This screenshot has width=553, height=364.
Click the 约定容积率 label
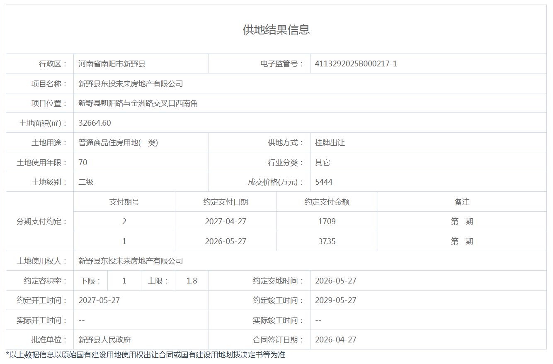(46, 281)
